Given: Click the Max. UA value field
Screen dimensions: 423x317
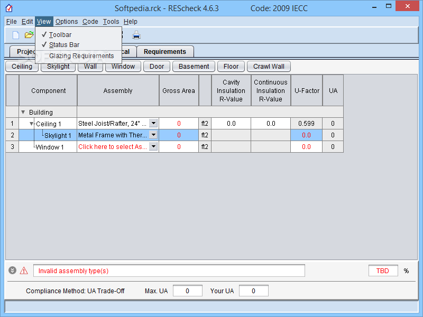Looking at the screenshot, I should pos(188,291).
